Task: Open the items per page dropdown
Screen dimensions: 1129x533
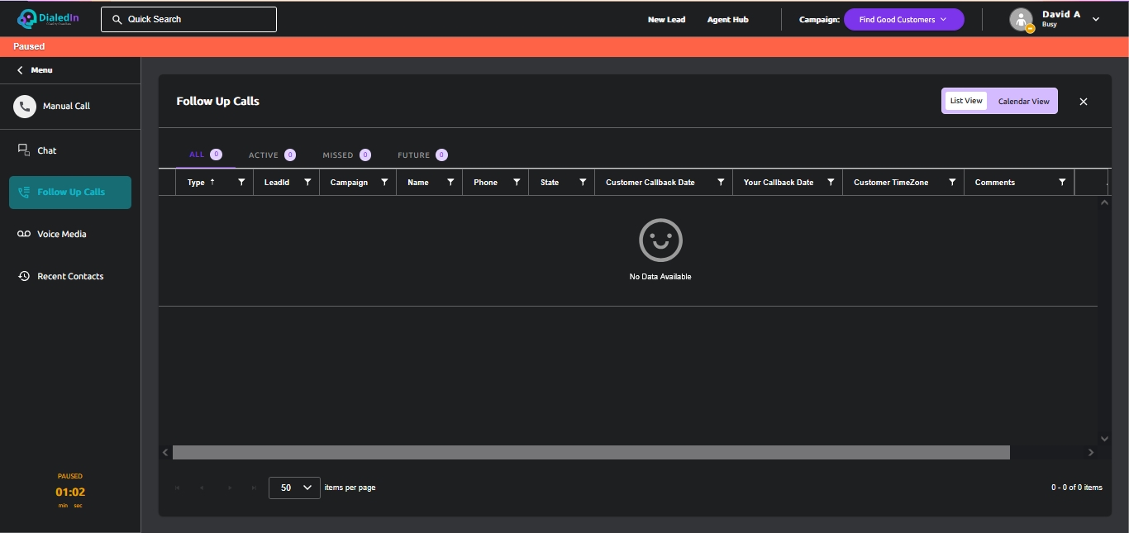Action: 294,488
